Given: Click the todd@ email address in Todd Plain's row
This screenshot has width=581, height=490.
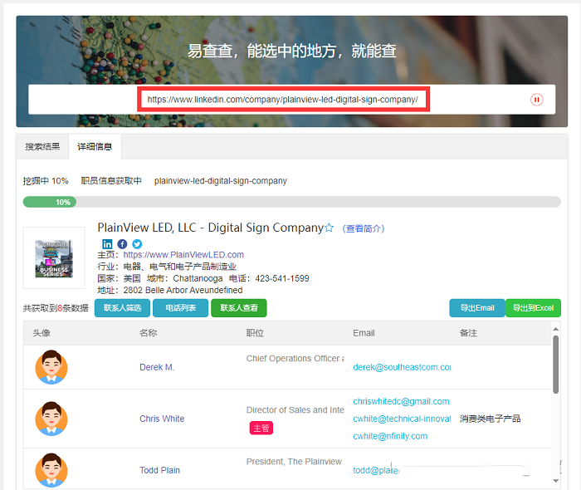Looking at the screenshot, I should [x=376, y=470].
